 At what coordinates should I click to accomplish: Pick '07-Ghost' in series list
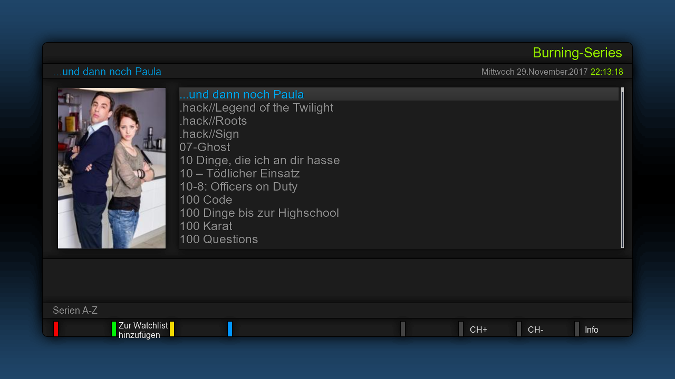(205, 147)
